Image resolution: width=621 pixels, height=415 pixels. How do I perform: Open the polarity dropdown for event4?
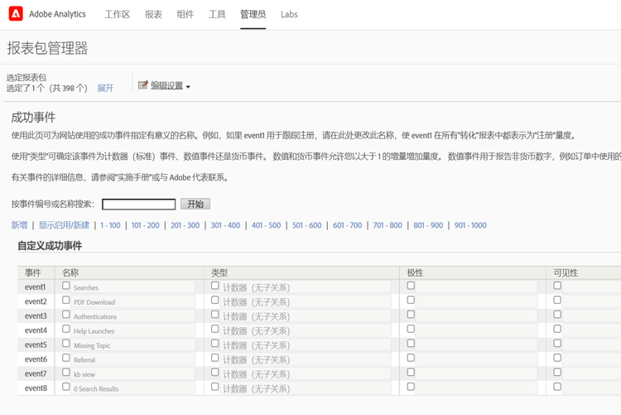476,331
